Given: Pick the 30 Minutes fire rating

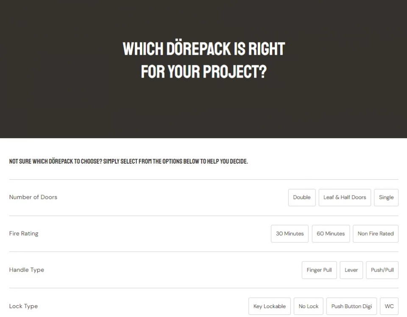Looking at the screenshot, I should point(290,234).
